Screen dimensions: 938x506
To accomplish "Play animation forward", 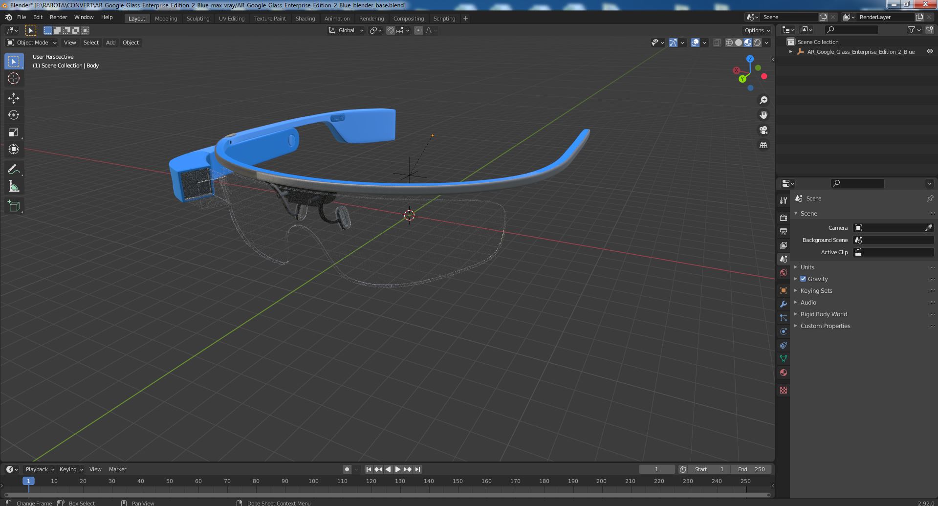I will [398, 469].
